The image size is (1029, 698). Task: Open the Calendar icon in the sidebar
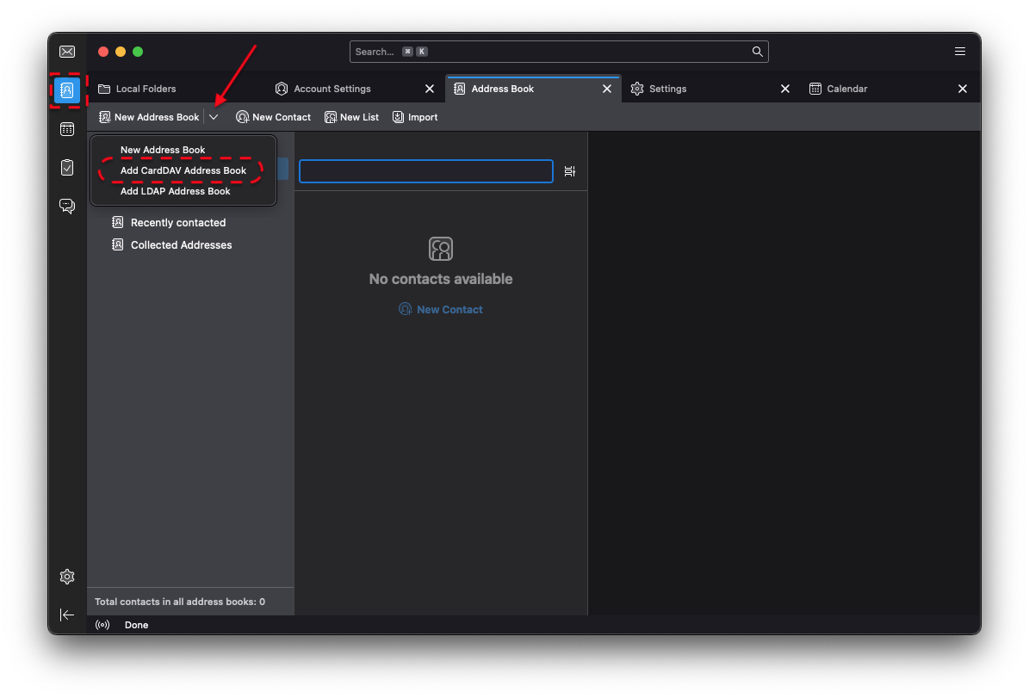(66, 128)
